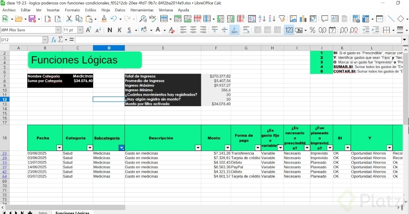The height and width of the screenshot is (214, 409).
Task: Toggle the AutoFilter funnel icon
Action: click(282, 19)
